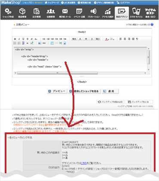Viewport: 159px width, 181px height.
Task: Open the 注文管理 clipboard menu
Action: [37, 13]
